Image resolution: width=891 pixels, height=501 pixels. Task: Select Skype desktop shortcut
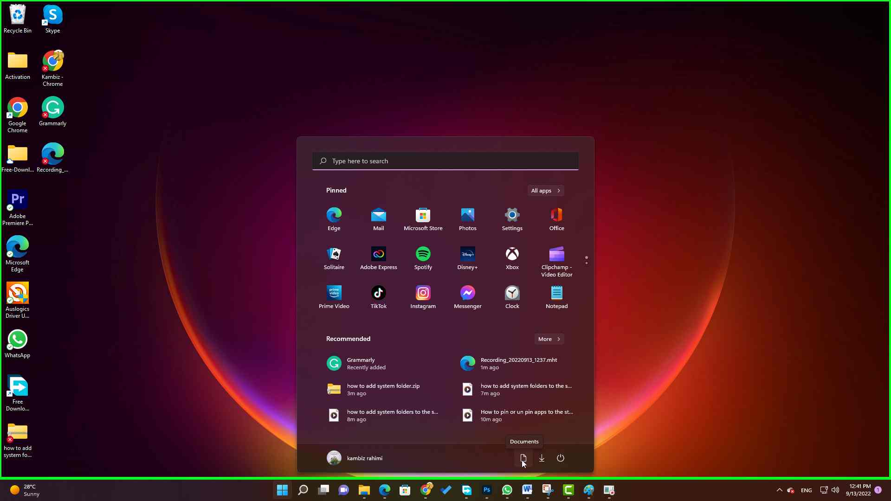pos(52,19)
